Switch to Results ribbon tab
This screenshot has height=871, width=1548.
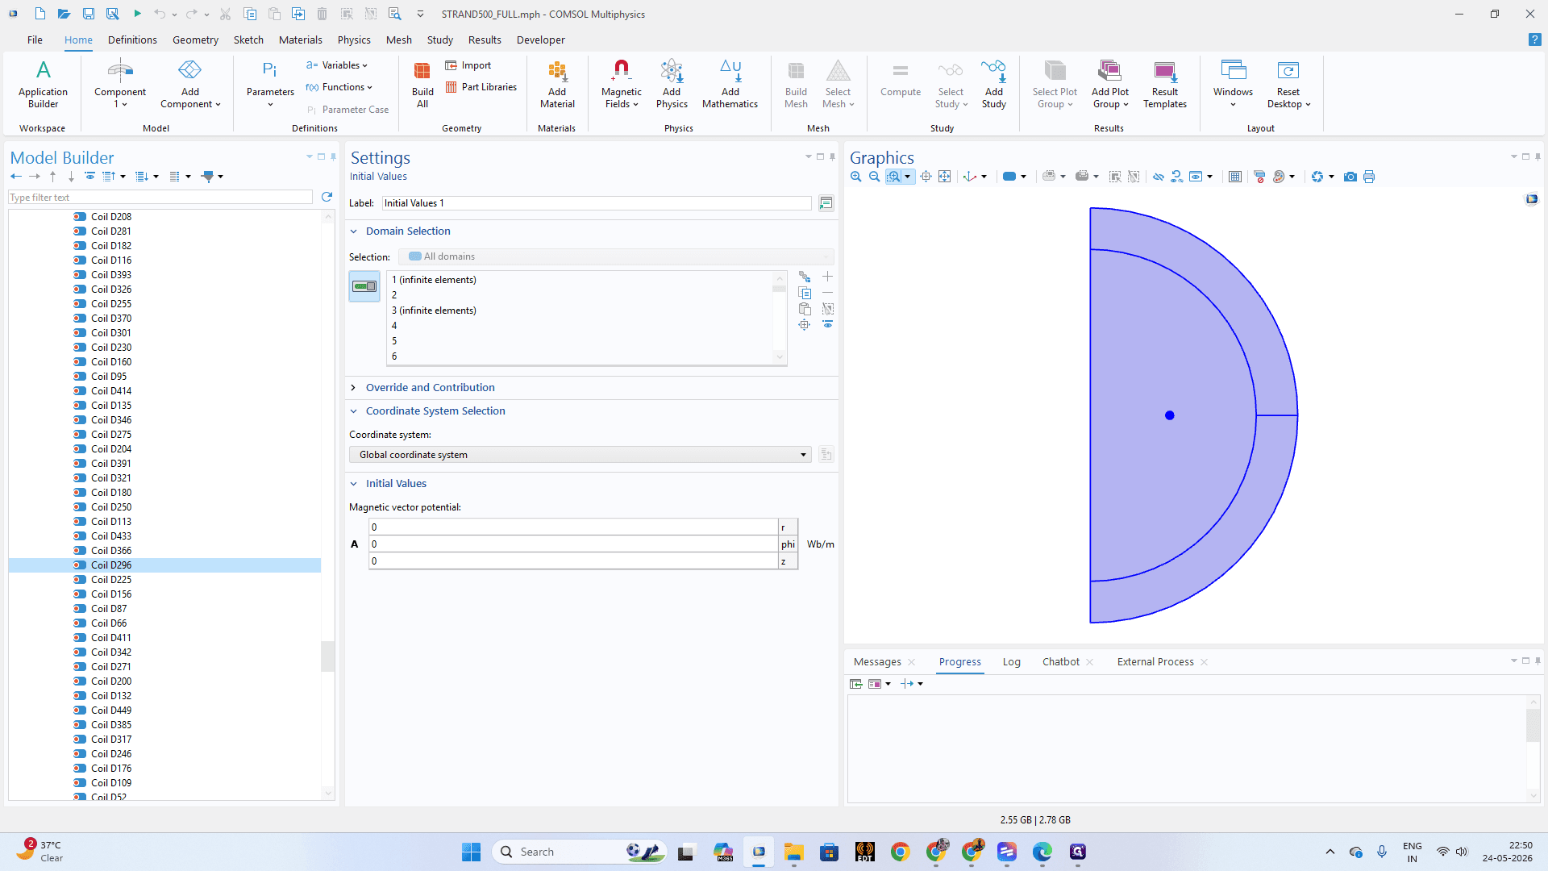(485, 40)
